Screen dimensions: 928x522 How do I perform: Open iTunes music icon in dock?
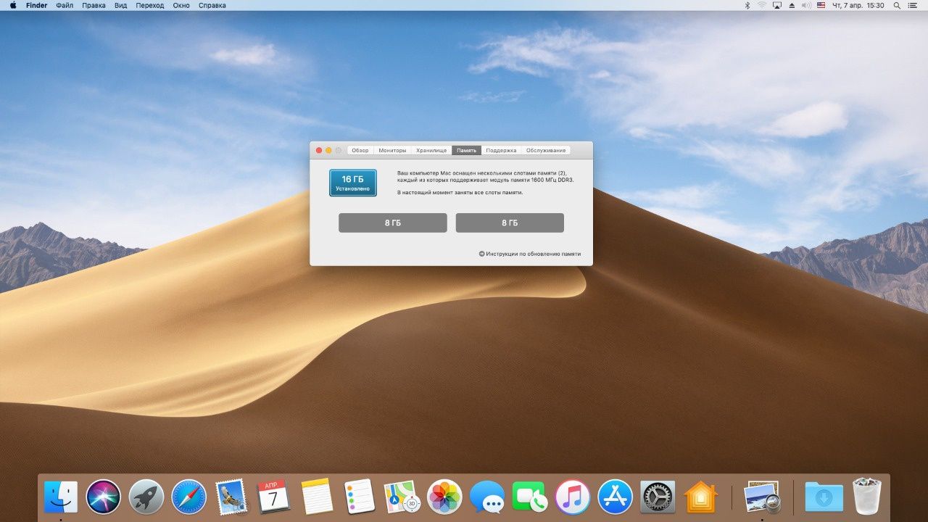click(573, 497)
